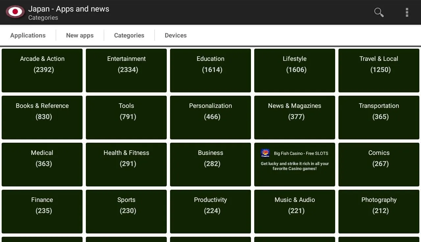The height and width of the screenshot is (242, 421).
Task: Select the Personalization category
Action: tap(210, 117)
